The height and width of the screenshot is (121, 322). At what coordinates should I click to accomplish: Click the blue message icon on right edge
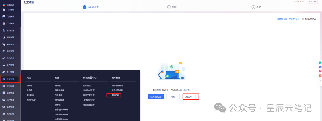click(320, 67)
